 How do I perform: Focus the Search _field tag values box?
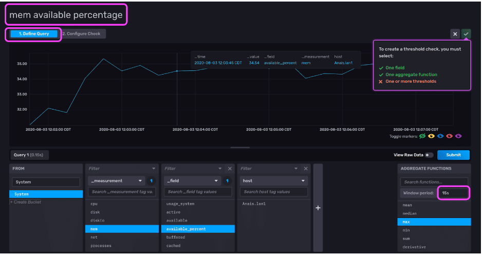tap(198, 192)
